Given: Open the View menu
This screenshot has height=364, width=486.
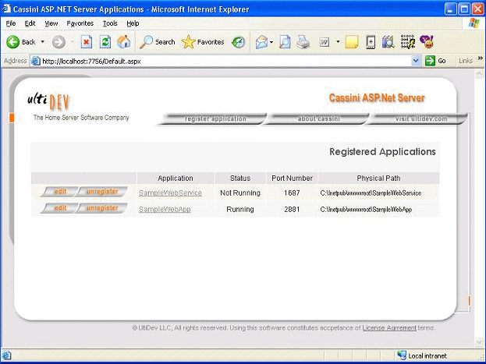Looking at the screenshot, I should pos(51,23).
